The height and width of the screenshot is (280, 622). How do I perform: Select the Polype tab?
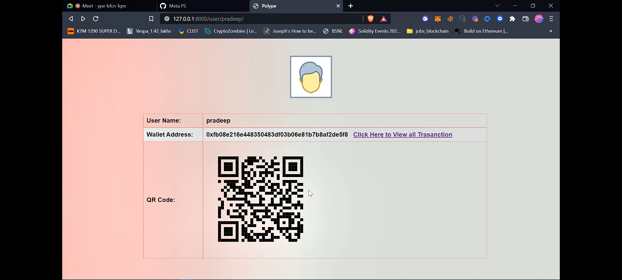296,6
